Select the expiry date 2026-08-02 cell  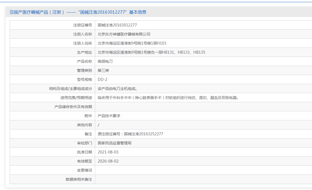click(x=109, y=161)
